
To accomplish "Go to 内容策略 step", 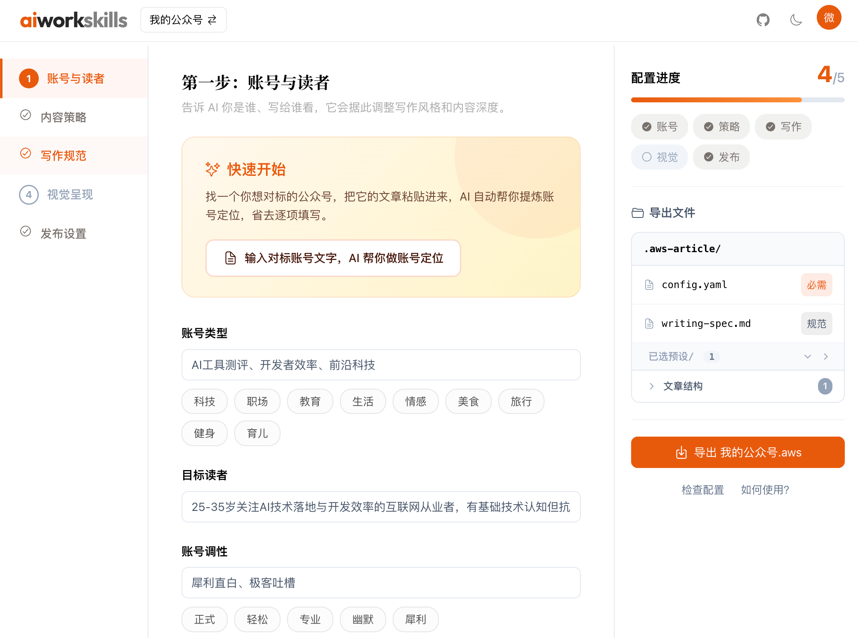I will click(74, 117).
